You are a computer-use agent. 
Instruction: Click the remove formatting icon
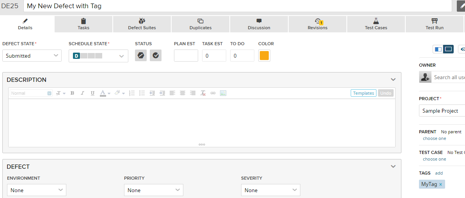[203, 93]
